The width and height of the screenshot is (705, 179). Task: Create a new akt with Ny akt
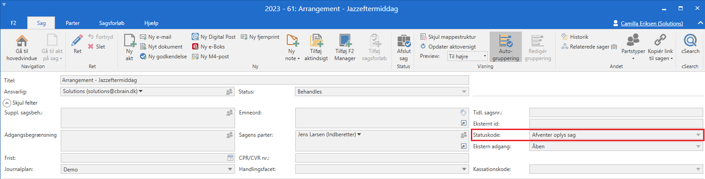click(x=130, y=41)
